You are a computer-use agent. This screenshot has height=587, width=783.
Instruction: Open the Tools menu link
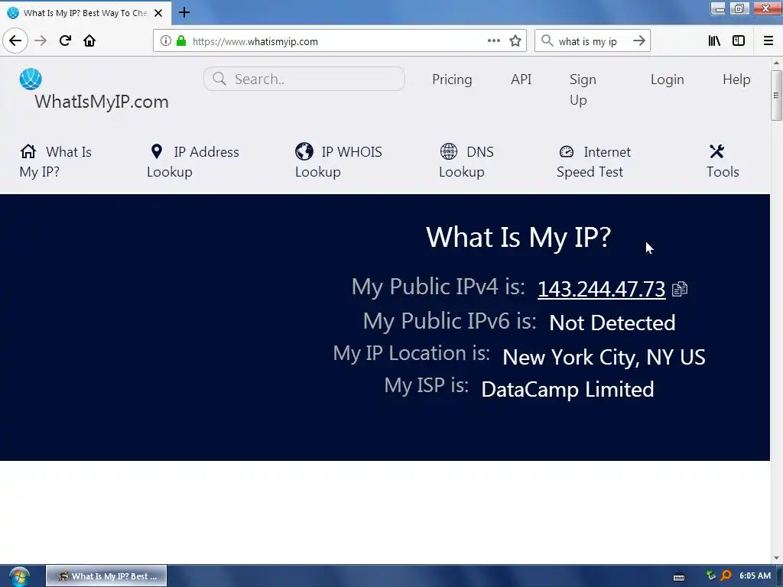point(723,162)
